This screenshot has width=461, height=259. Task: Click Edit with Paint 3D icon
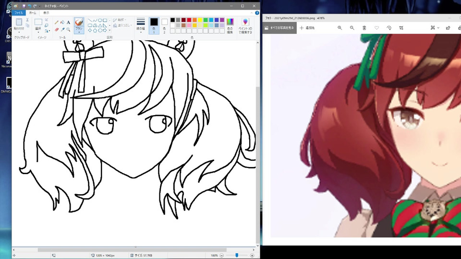click(x=245, y=22)
